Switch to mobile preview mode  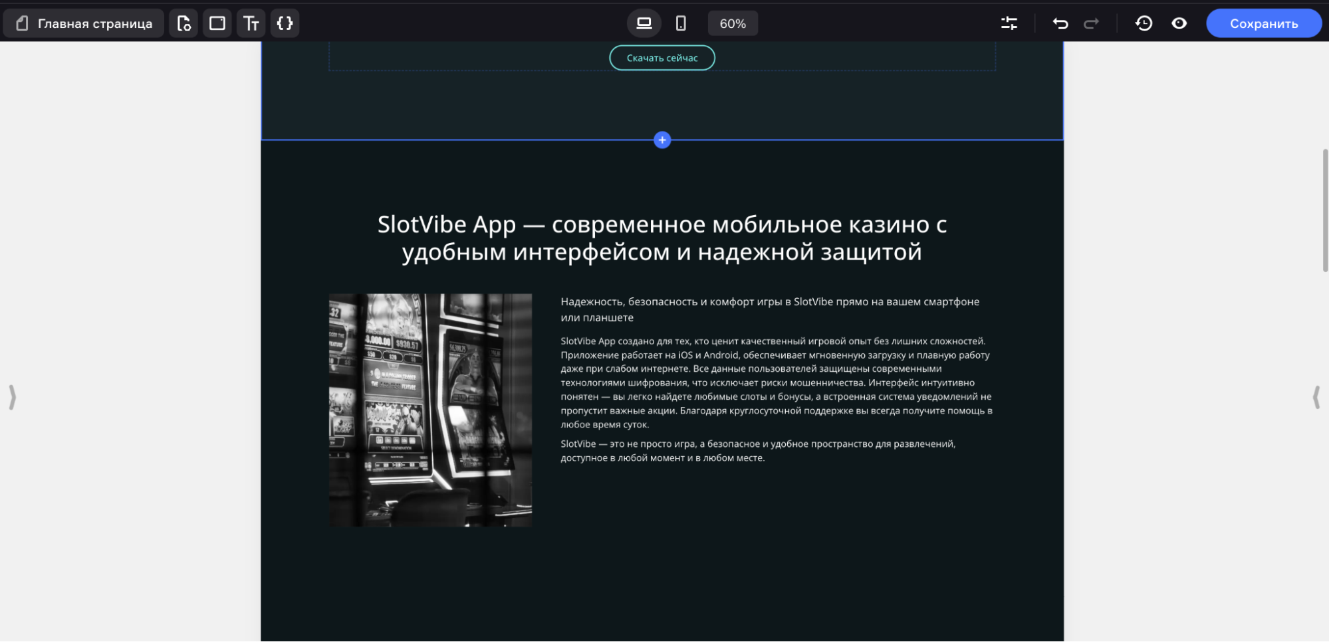click(x=681, y=23)
